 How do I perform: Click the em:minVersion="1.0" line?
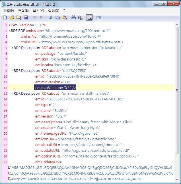53,82
